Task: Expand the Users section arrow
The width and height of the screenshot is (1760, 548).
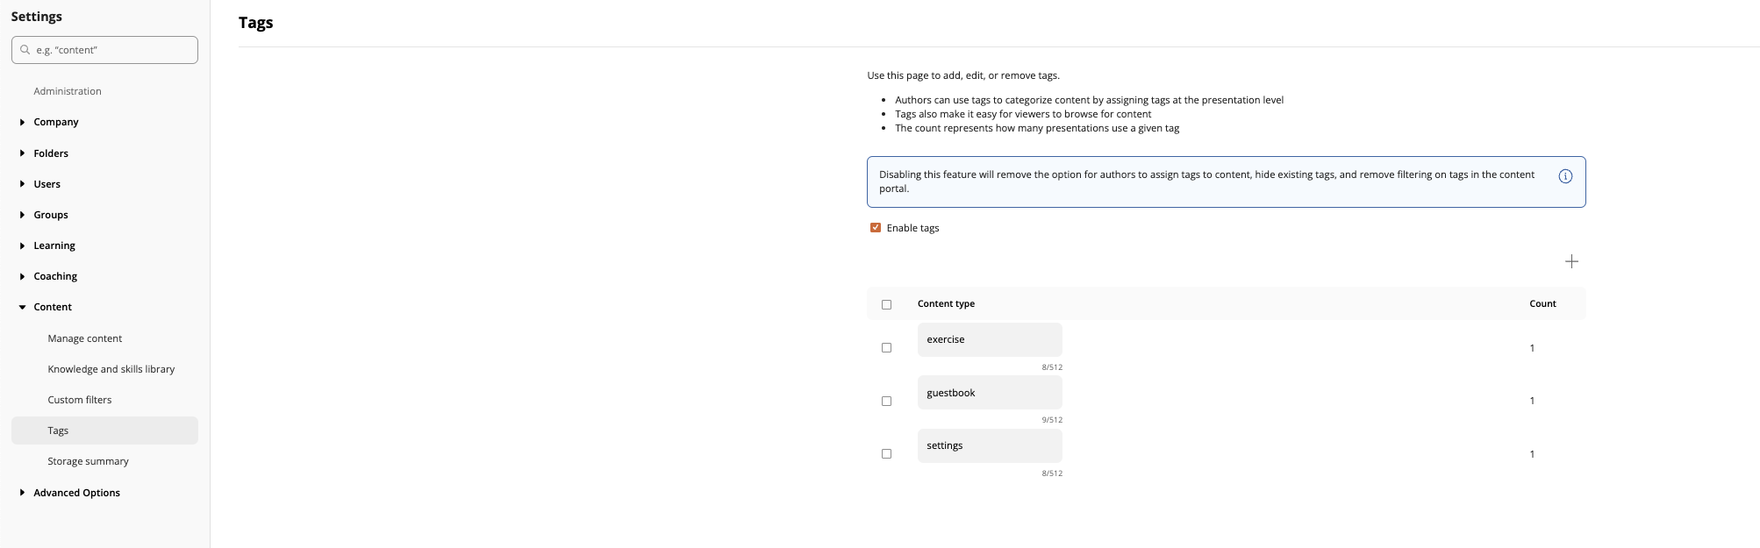Action: [x=23, y=184]
